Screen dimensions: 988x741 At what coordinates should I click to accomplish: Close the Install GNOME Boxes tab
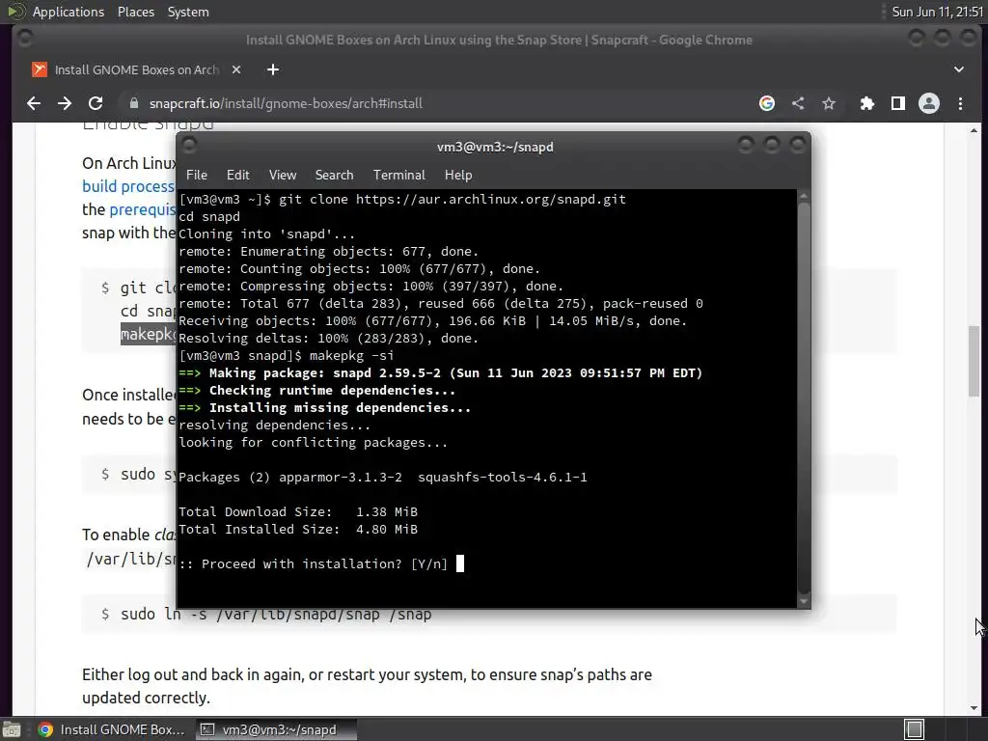236,69
